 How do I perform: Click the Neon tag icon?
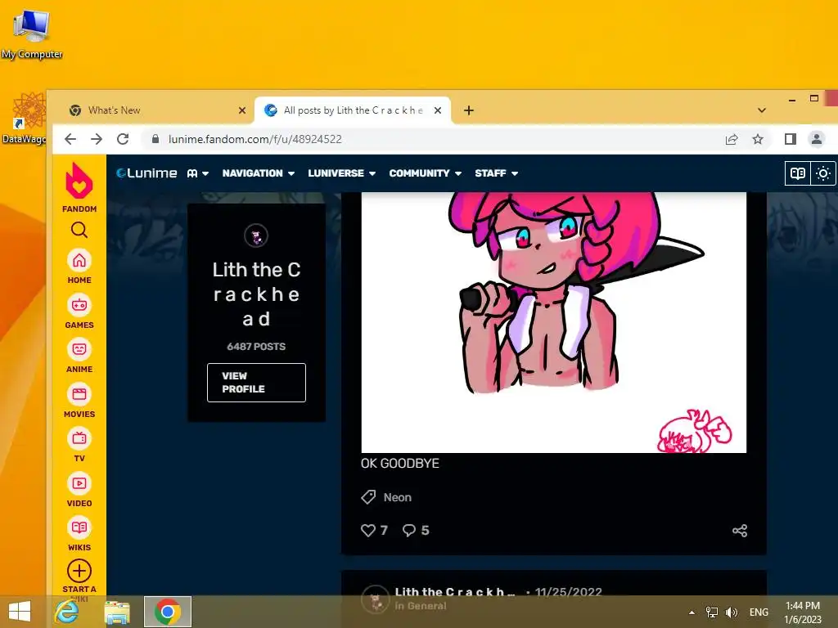click(368, 497)
